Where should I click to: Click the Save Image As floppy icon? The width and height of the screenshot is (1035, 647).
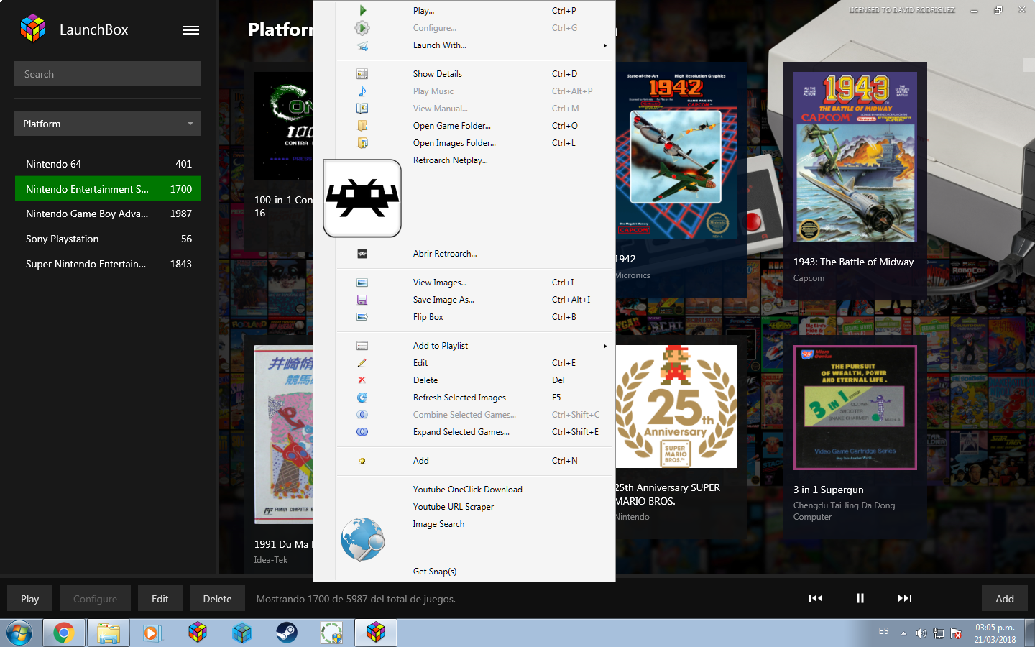362,300
